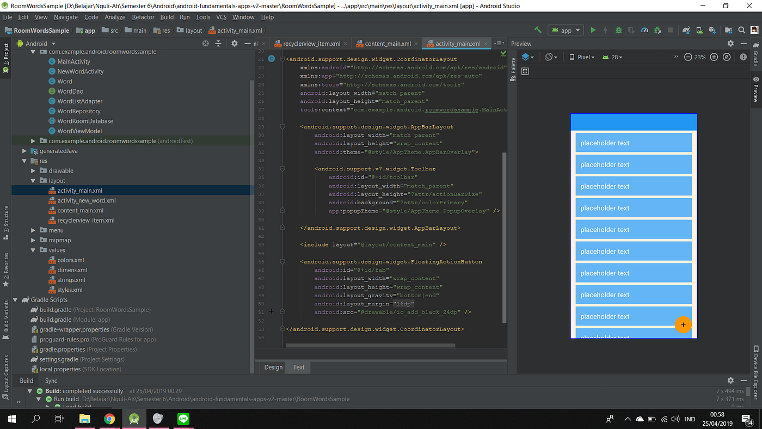This screenshot has width=762, height=429.
Task: Open the Refactor menu
Action: pos(143,17)
